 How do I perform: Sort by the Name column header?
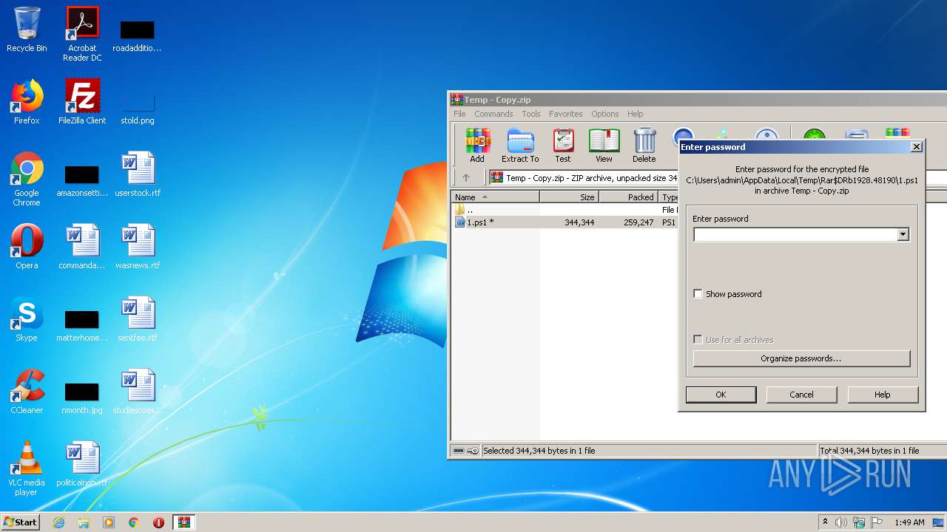coord(495,197)
